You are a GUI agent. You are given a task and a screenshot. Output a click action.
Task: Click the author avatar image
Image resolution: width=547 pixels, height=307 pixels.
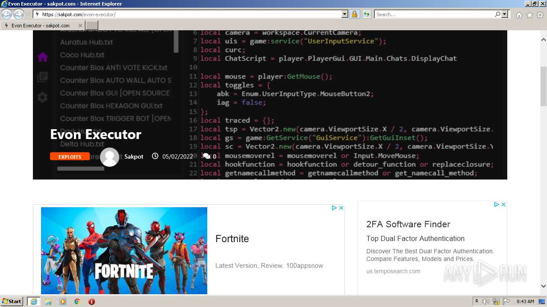tap(109, 157)
